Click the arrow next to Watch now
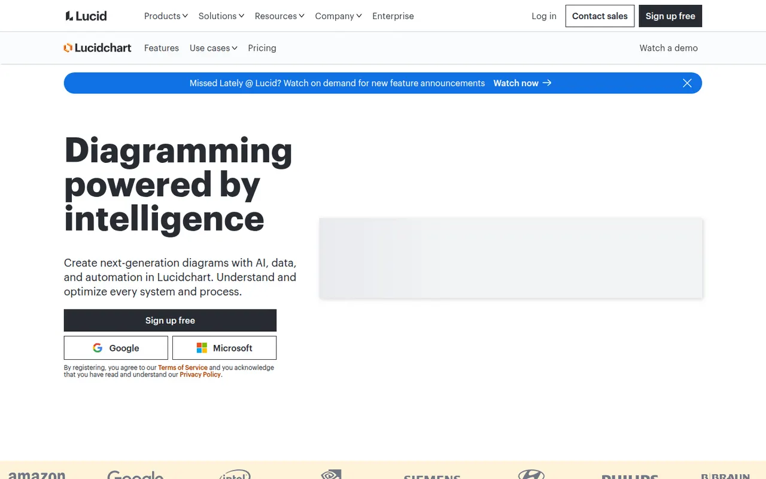Viewport: 766px width, 479px height. (x=547, y=83)
